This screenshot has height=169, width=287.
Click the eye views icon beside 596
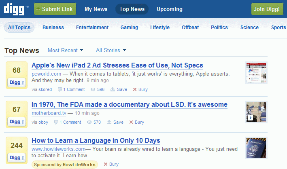click(93, 89)
